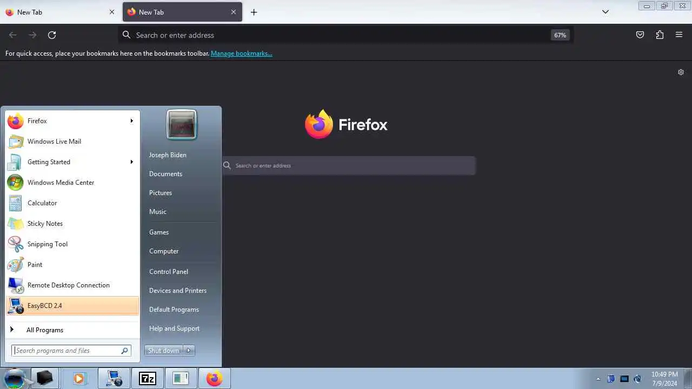Click the forward navigation arrow

32,35
